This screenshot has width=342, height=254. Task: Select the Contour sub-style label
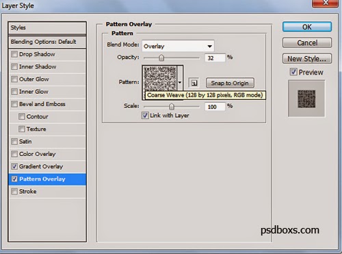(38, 116)
